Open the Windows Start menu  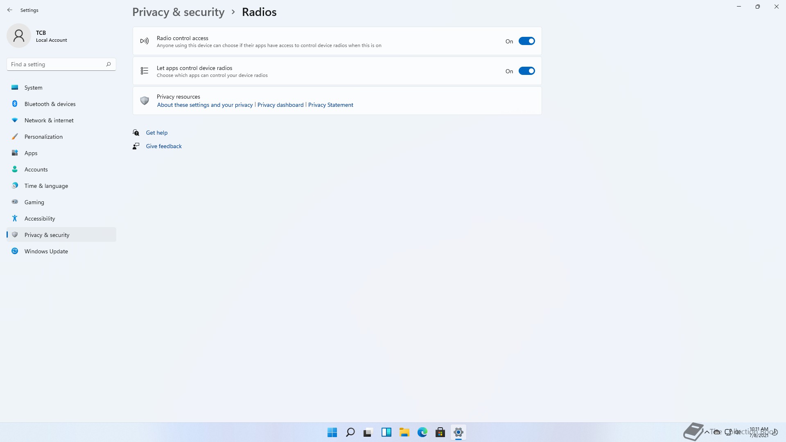point(332,432)
